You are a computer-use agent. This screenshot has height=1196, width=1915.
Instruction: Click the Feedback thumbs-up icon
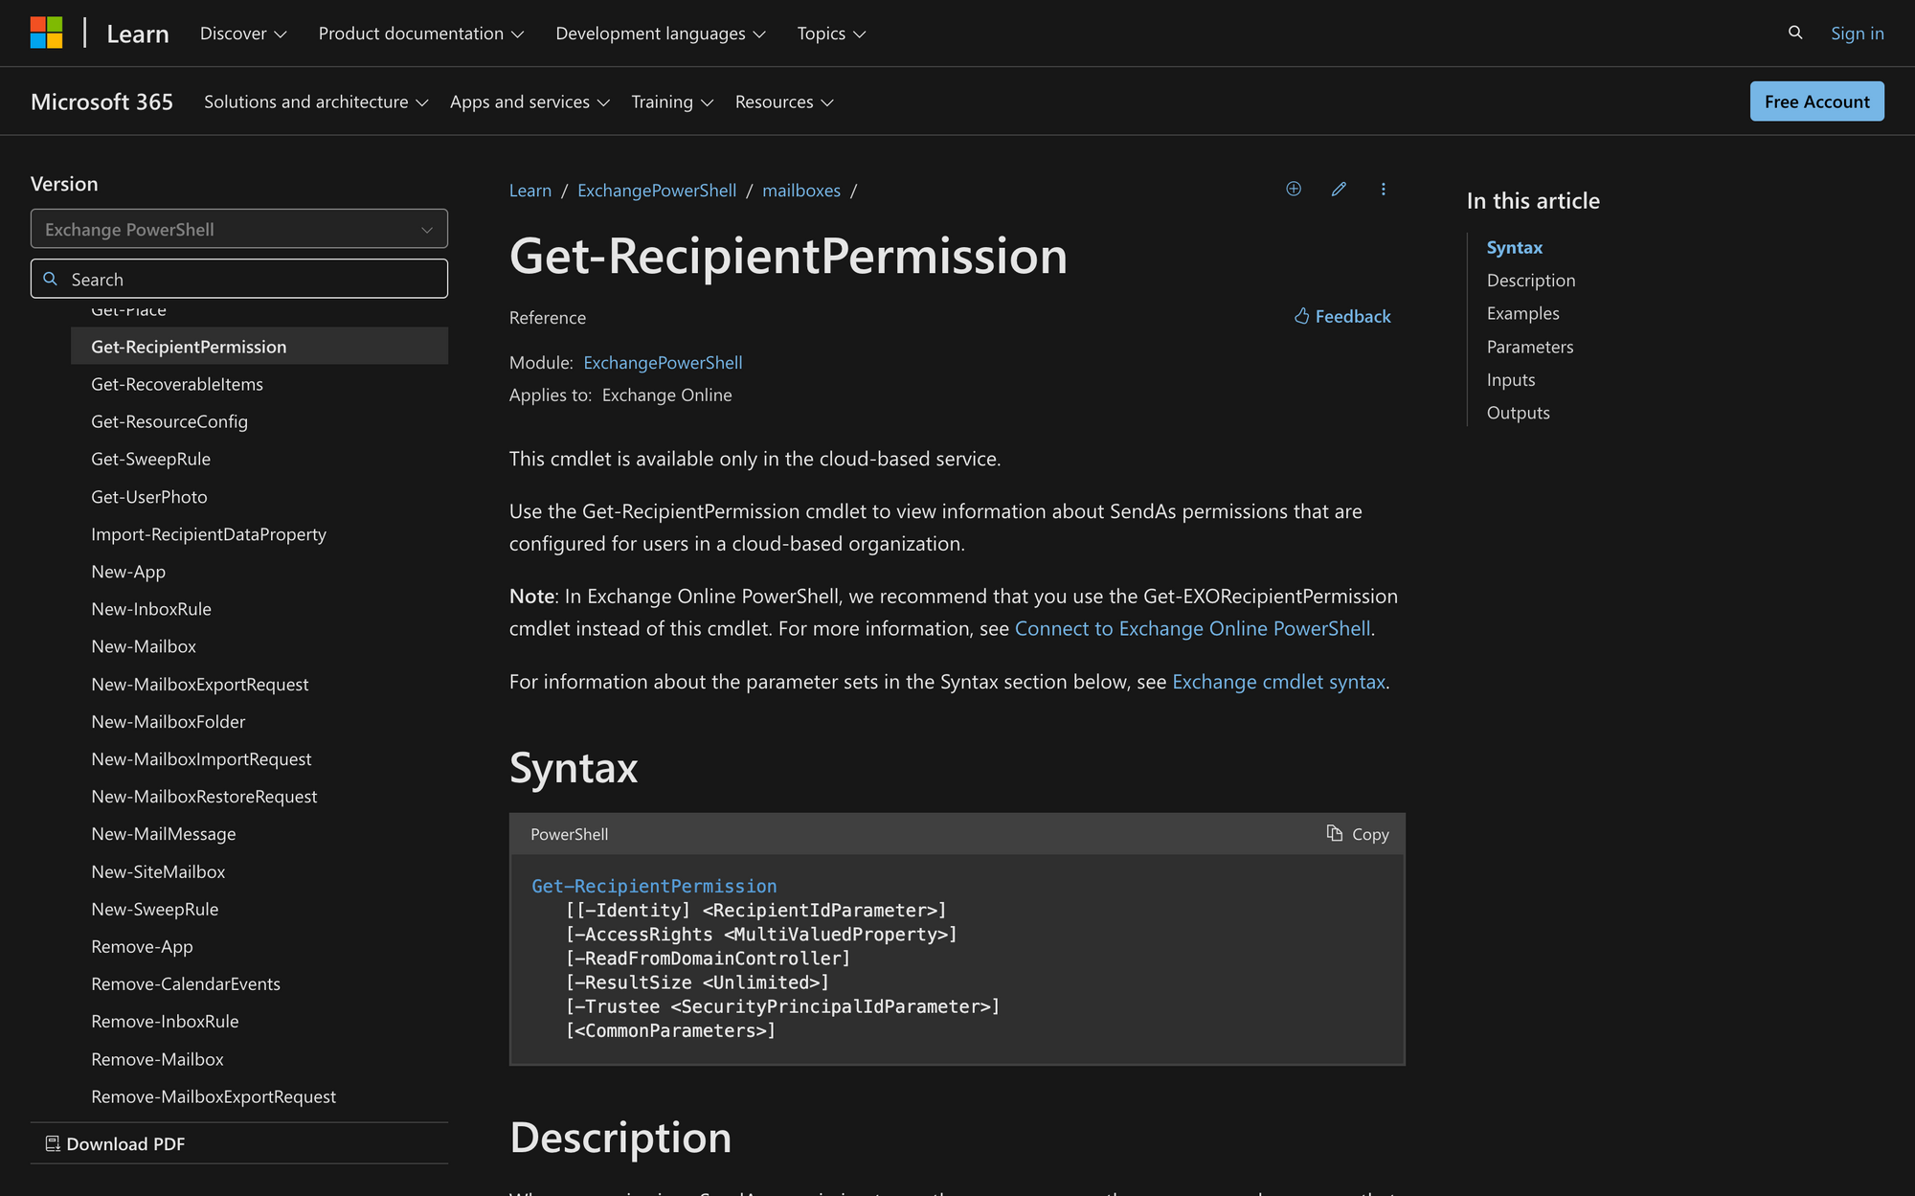click(x=1301, y=316)
